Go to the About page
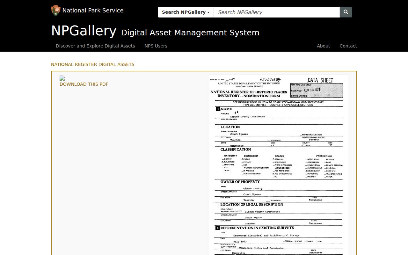 pos(323,46)
